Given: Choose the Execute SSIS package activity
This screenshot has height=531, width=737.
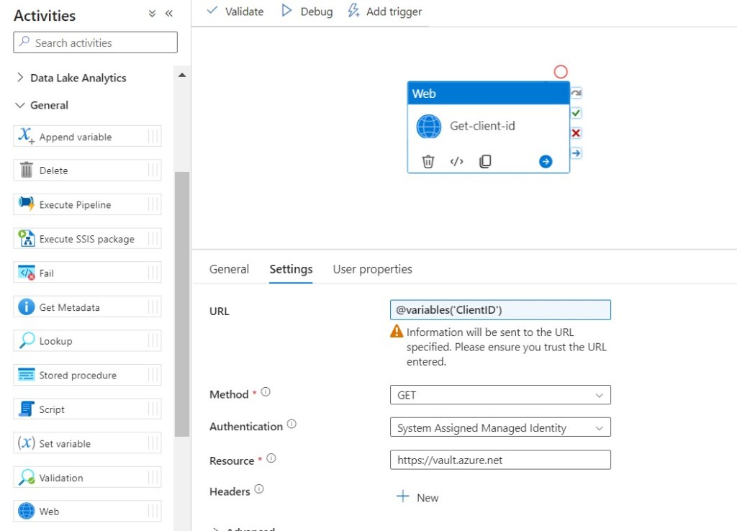Looking at the screenshot, I should tap(86, 239).
